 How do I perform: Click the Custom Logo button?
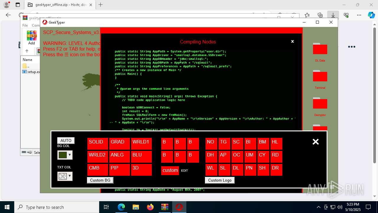coord(220,180)
